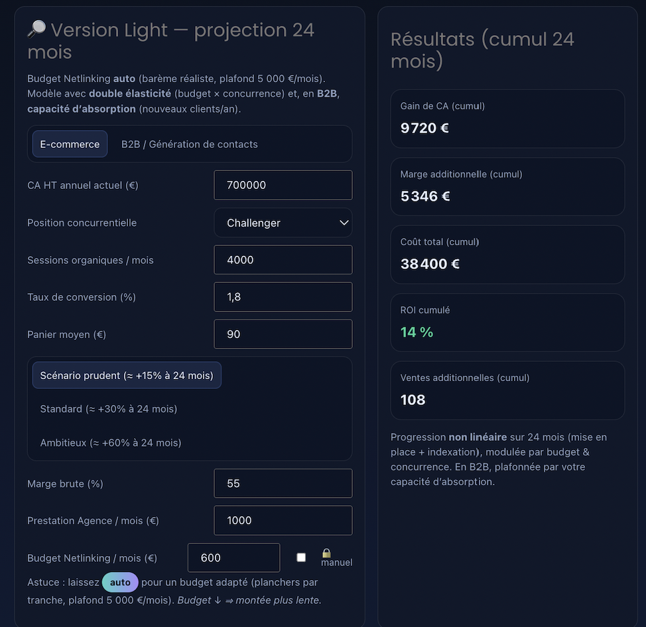The height and width of the screenshot is (627, 646).
Task: Click the Gain de CA result card
Action: tap(507, 119)
